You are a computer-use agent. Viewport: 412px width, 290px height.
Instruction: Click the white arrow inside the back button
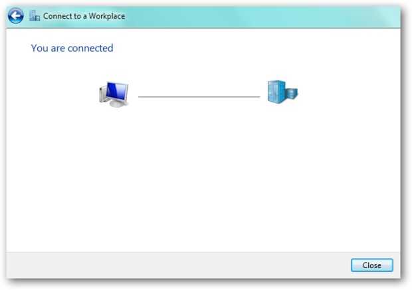coord(15,16)
